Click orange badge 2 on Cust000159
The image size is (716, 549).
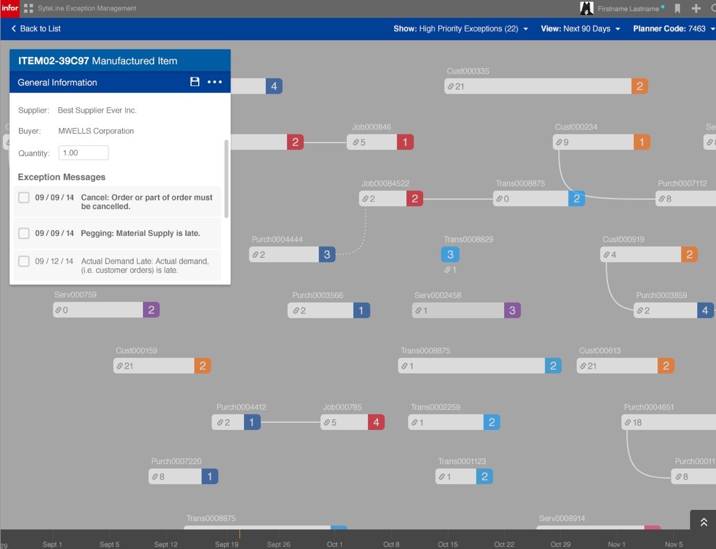pyautogui.click(x=203, y=366)
